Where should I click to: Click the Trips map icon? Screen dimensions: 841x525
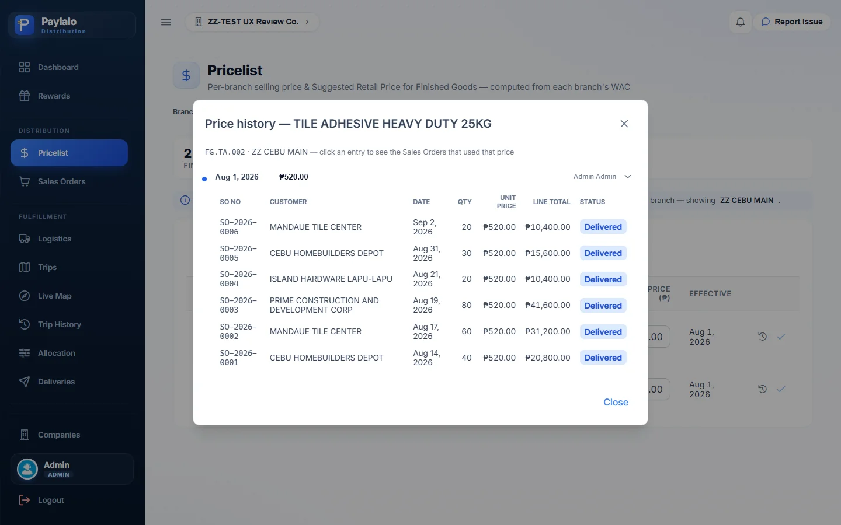coord(25,267)
